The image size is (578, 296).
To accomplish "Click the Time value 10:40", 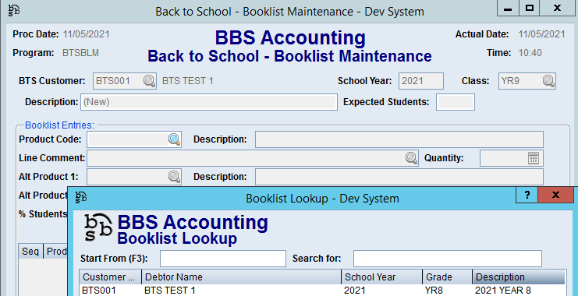I will pos(530,53).
